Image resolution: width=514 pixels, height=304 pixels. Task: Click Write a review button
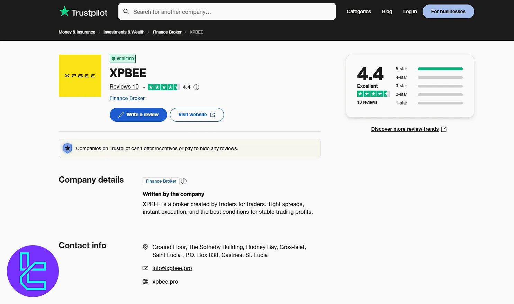(x=138, y=115)
